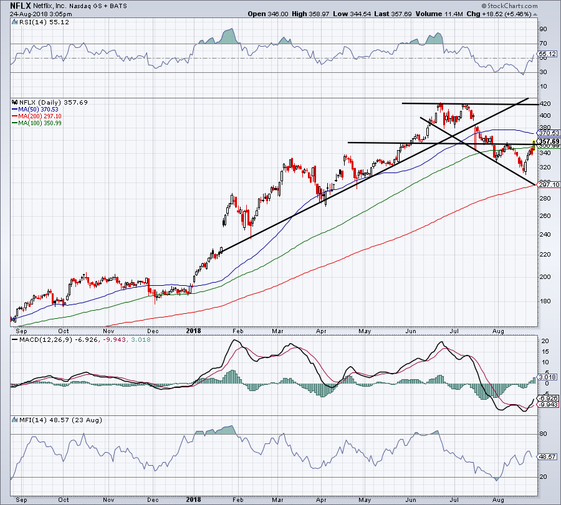Click the 'MFI(14) 48.57 (23 Aug)' legend text
This screenshot has width=561, height=505.
coord(60,420)
